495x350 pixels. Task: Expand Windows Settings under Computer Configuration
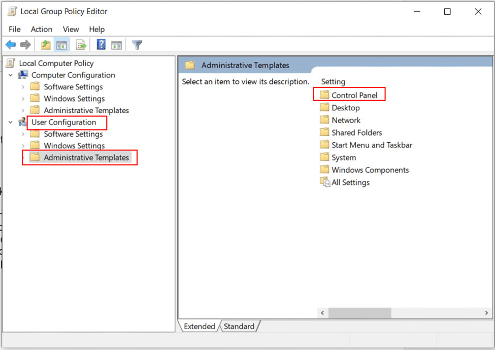tap(23, 99)
